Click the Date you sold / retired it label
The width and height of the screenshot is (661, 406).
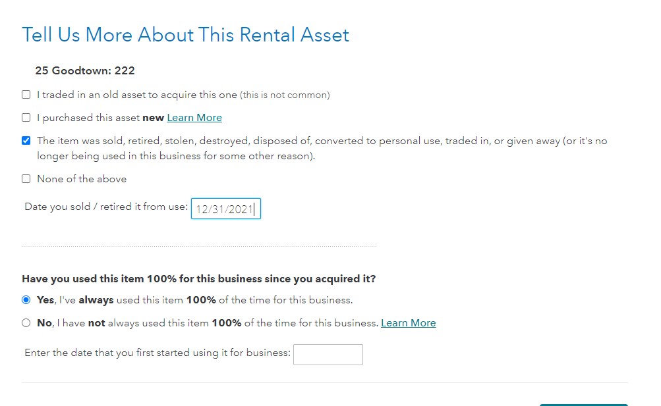point(106,207)
